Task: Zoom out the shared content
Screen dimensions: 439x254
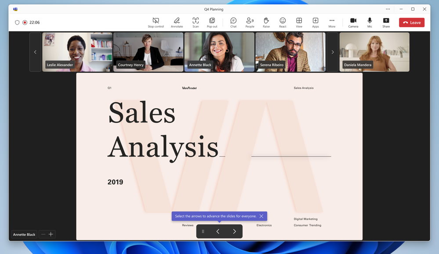Action: click(43, 234)
